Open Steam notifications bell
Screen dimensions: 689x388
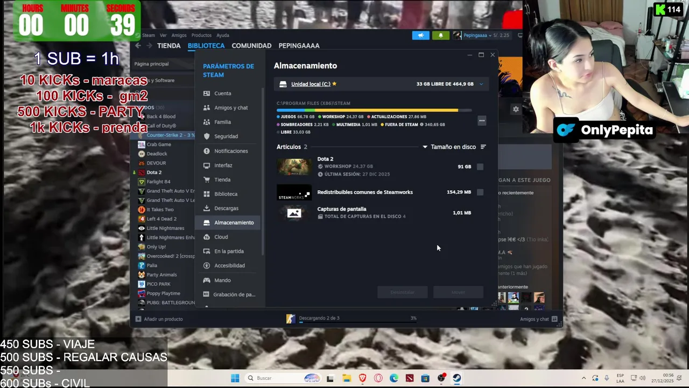440,36
